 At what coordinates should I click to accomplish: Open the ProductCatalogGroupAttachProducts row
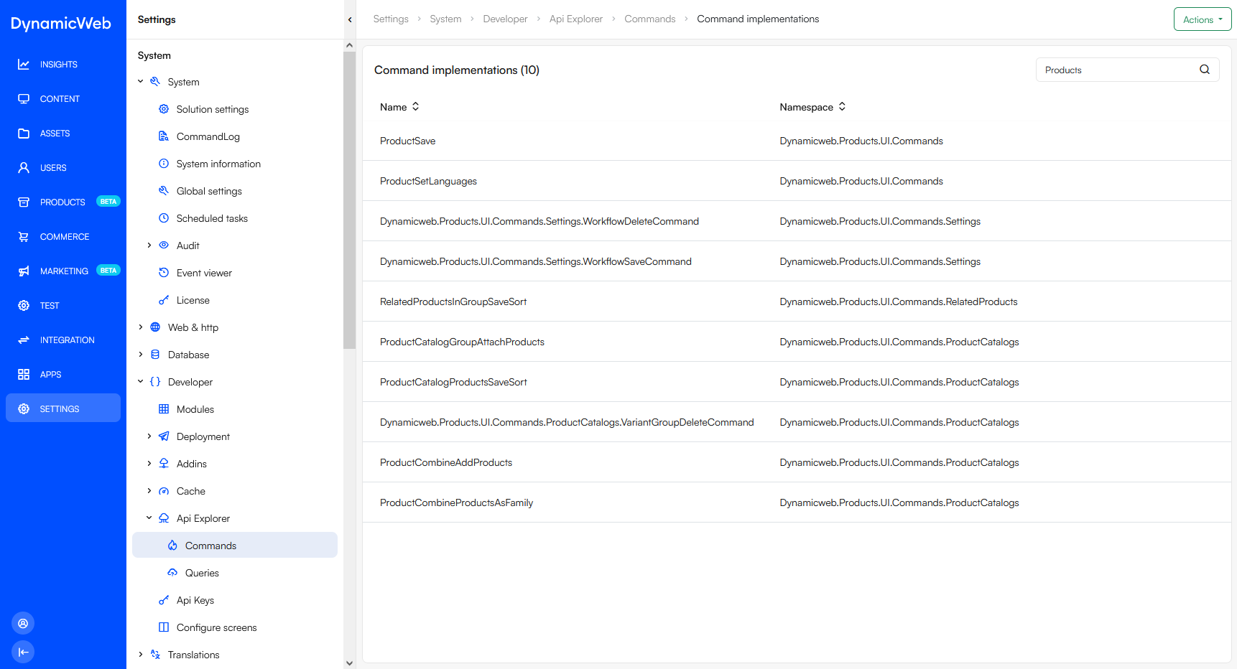click(797, 342)
